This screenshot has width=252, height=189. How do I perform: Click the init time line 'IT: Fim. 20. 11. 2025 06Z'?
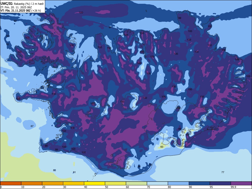point(16,7)
